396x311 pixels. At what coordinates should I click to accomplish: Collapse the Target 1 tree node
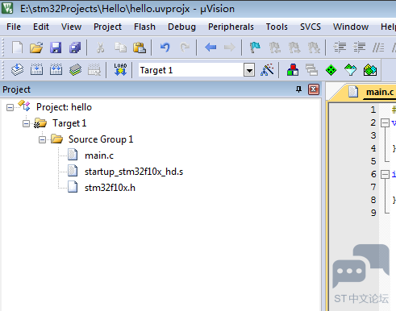pos(26,124)
